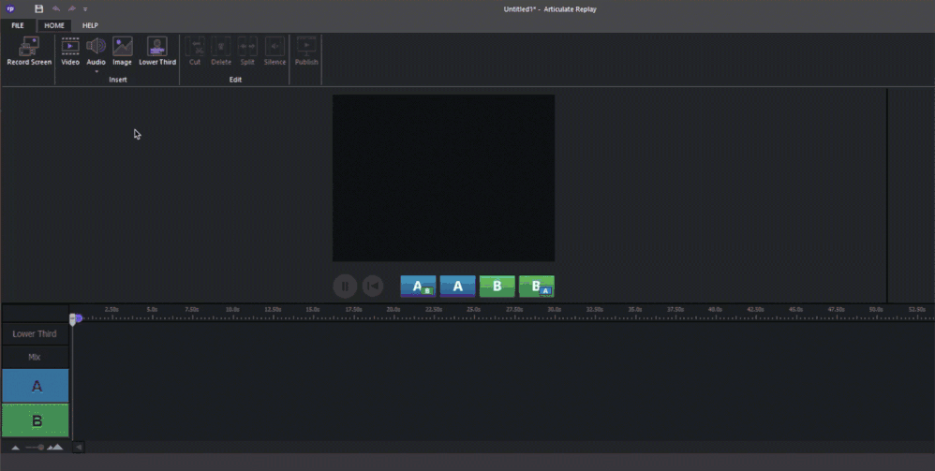Insert a Video file from the ribbon
This screenshot has height=471, width=935.
pos(70,52)
